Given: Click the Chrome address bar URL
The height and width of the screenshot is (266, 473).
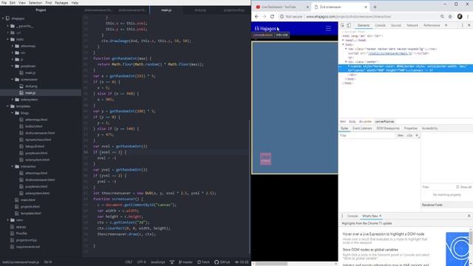Looking at the screenshot, I should [x=348, y=16].
